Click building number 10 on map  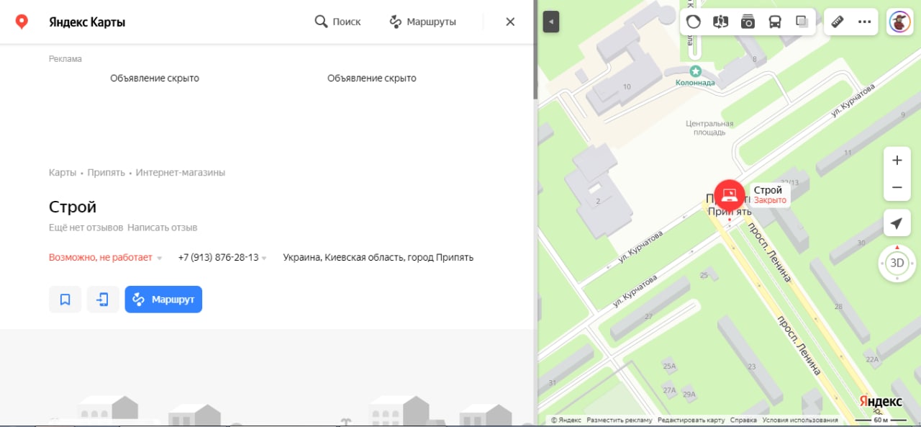[627, 87]
